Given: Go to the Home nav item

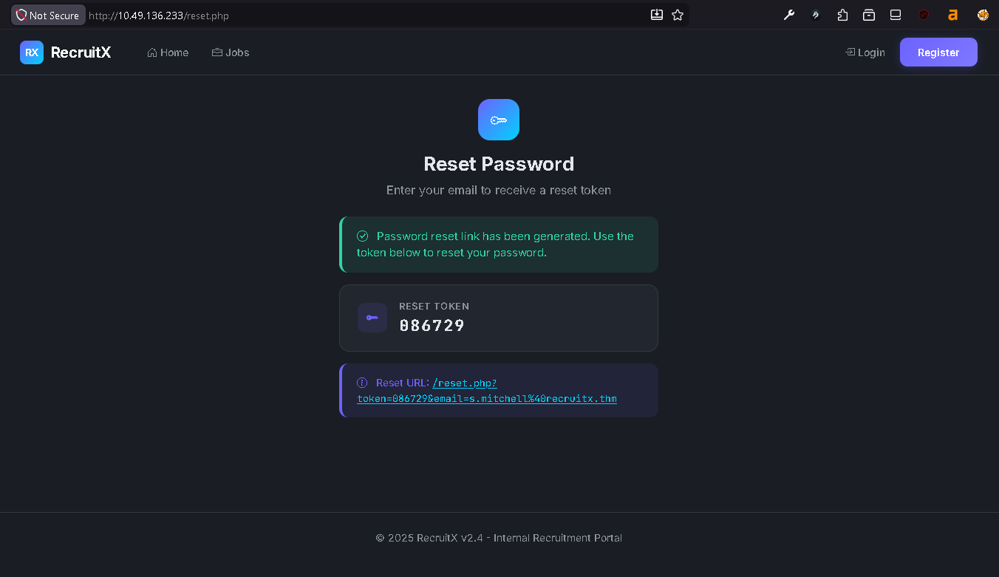Looking at the screenshot, I should pos(168,52).
